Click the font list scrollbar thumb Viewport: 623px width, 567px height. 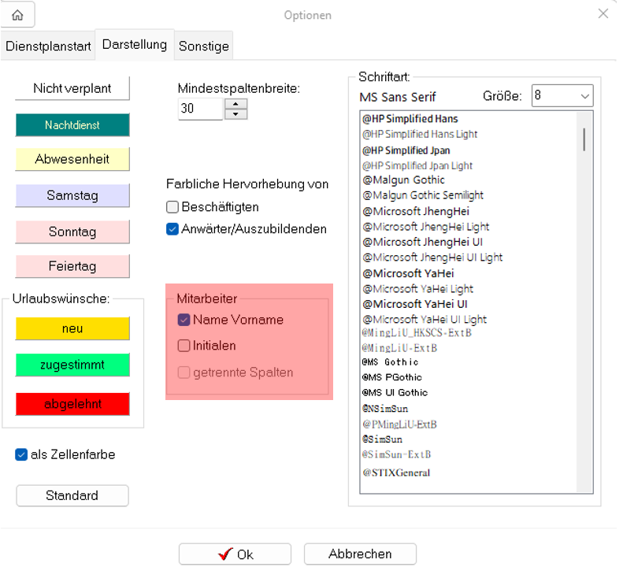tap(584, 139)
